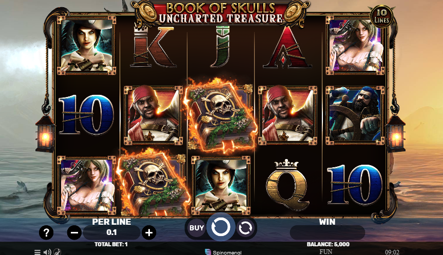Image resolution: width=443 pixels, height=255 pixels.
Task: Click the per line bet value 0.1
Action: 111,232
